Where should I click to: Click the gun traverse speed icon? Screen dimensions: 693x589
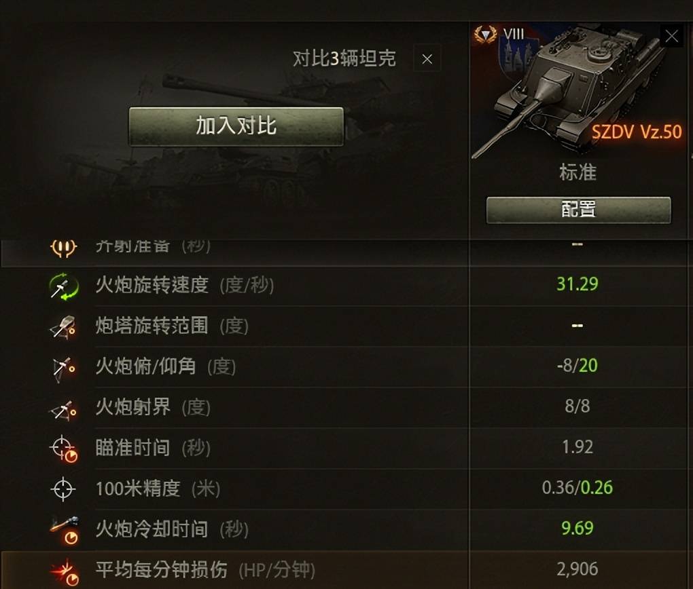(x=64, y=286)
